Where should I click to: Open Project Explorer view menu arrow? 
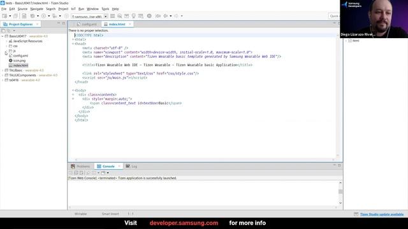(14, 31)
